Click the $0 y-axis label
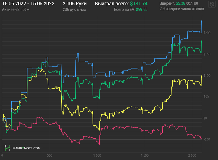Viewport: 218px width, 160px height. [x=205, y=118]
